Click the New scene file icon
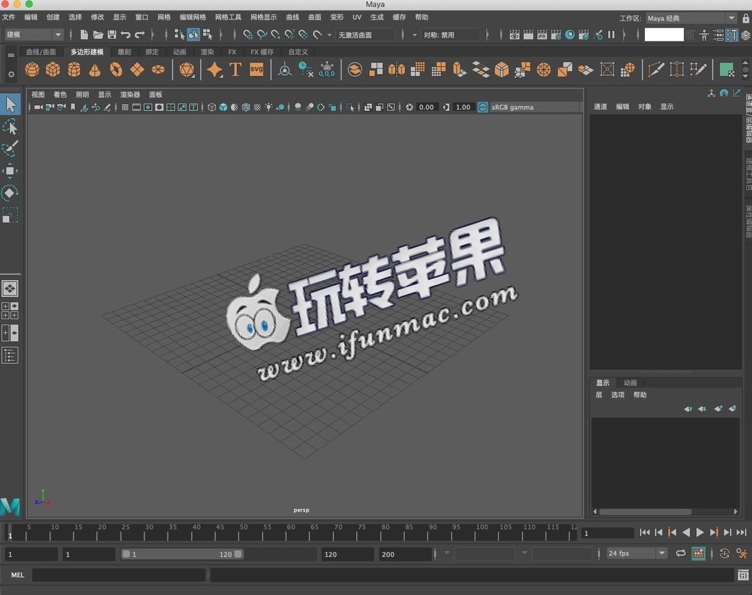Image resolution: width=752 pixels, height=595 pixels. coord(84,35)
